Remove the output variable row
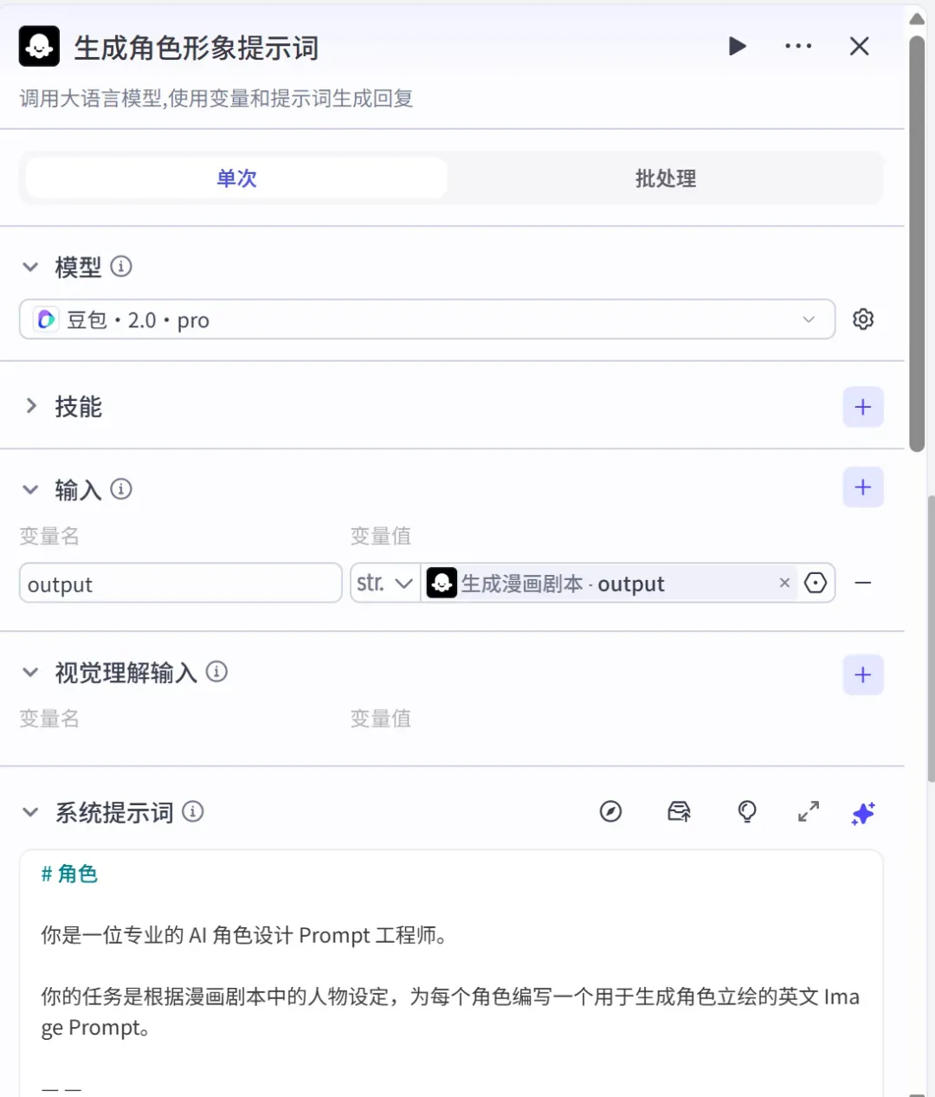The image size is (935, 1097). click(863, 584)
